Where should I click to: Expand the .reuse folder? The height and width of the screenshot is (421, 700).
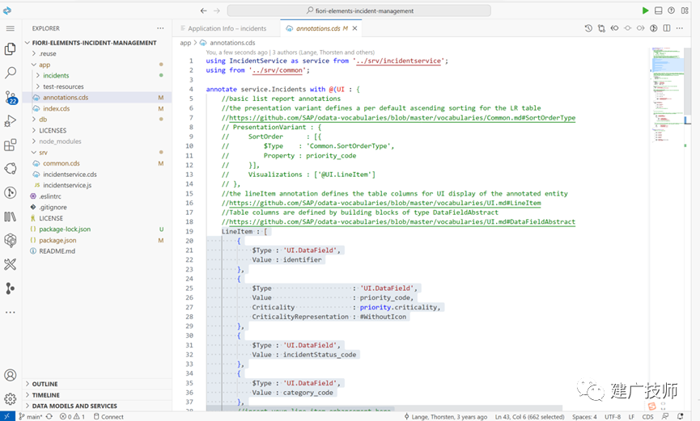(47, 53)
